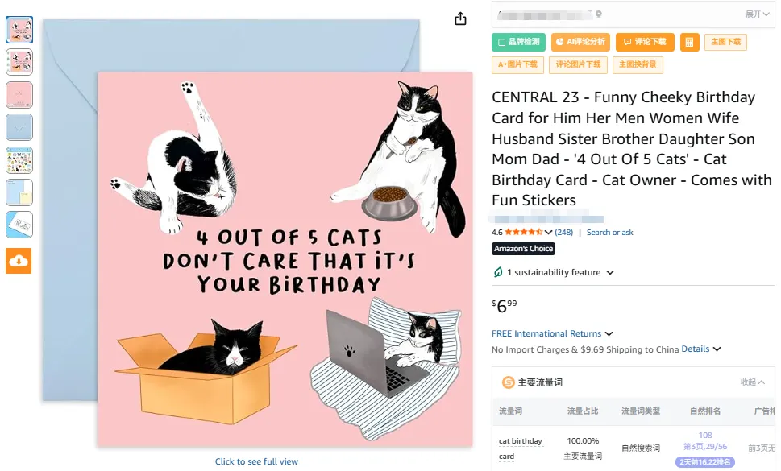Expand the sustainability feature dropdown
Image resolution: width=781 pixels, height=471 pixels.
click(x=610, y=272)
